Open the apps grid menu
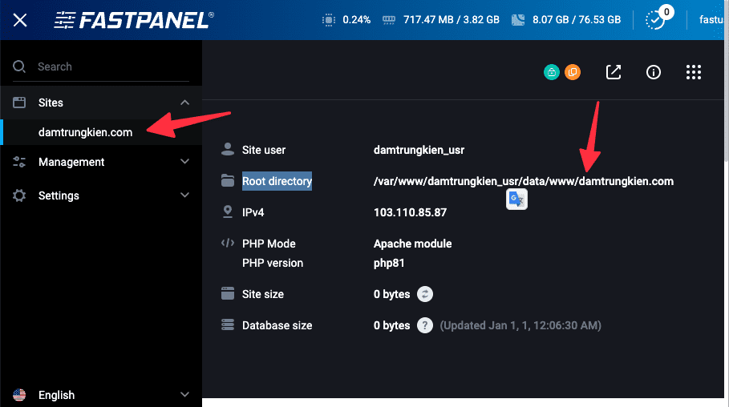729x407 pixels. click(694, 72)
